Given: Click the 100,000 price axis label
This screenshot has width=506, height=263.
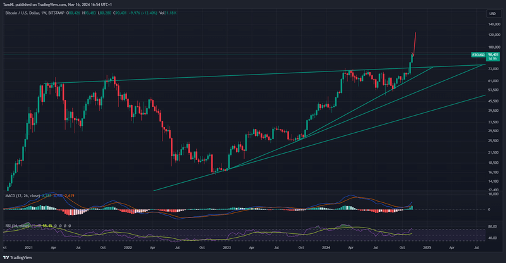Looking at the screenshot, I should click(x=494, y=47).
